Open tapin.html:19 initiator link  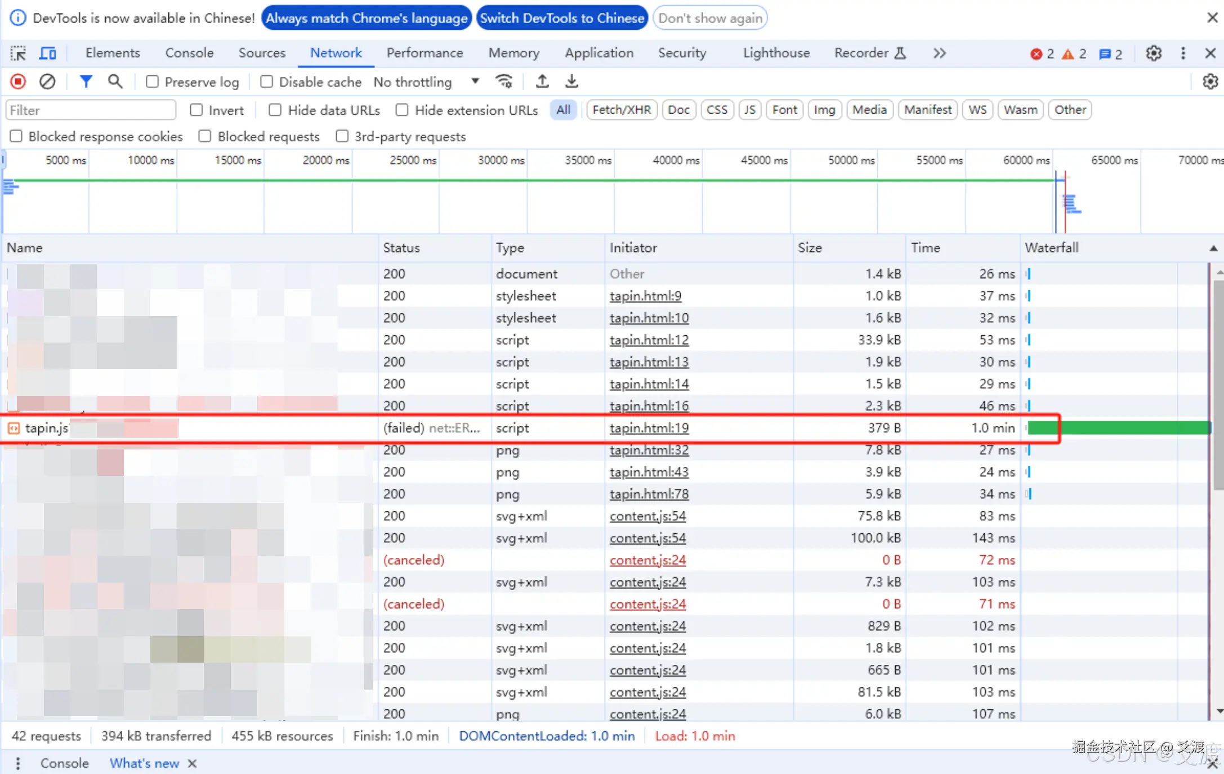tap(649, 428)
